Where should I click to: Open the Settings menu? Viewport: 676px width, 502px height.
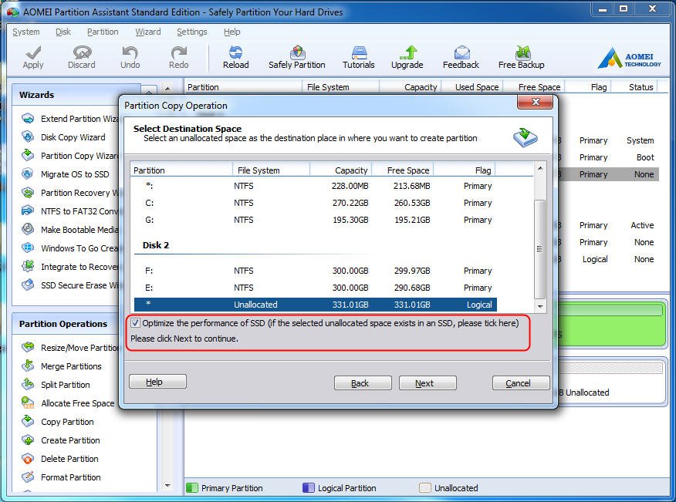tap(192, 32)
